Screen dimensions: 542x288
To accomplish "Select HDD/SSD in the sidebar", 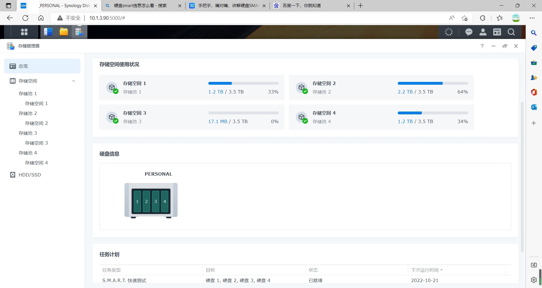I will pyautogui.click(x=30, y=175).
